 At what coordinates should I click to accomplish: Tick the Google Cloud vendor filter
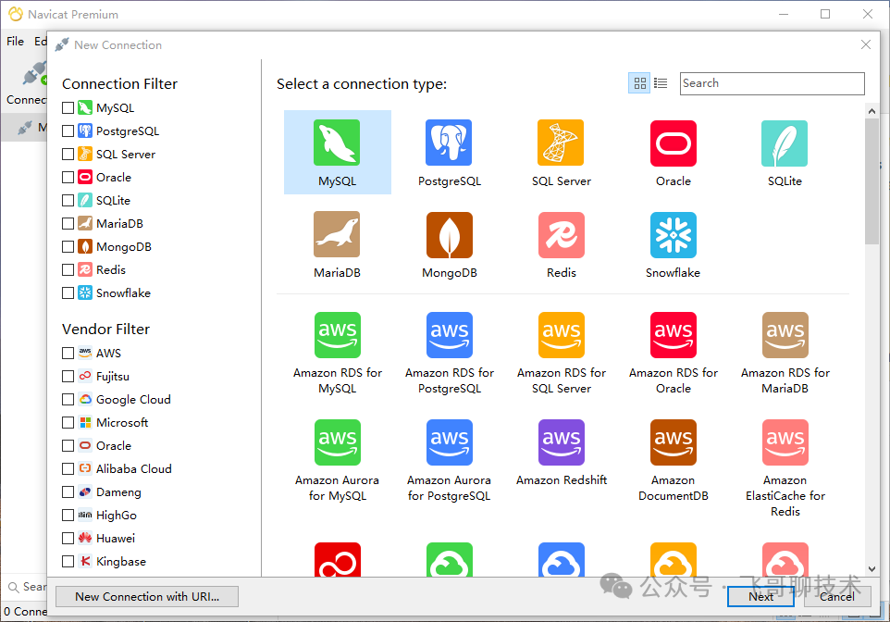[x=68, y=399]
